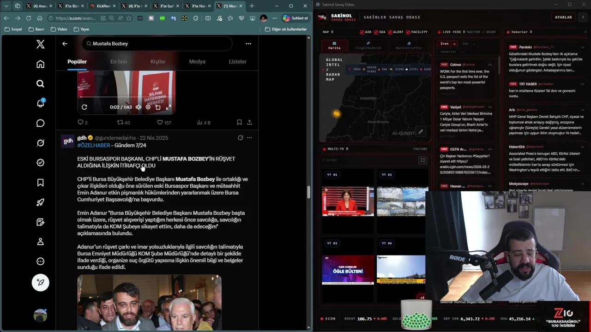The image size is (591, 332).
Task: Open X home from sidebar house icon
Action: coord(41,64)
